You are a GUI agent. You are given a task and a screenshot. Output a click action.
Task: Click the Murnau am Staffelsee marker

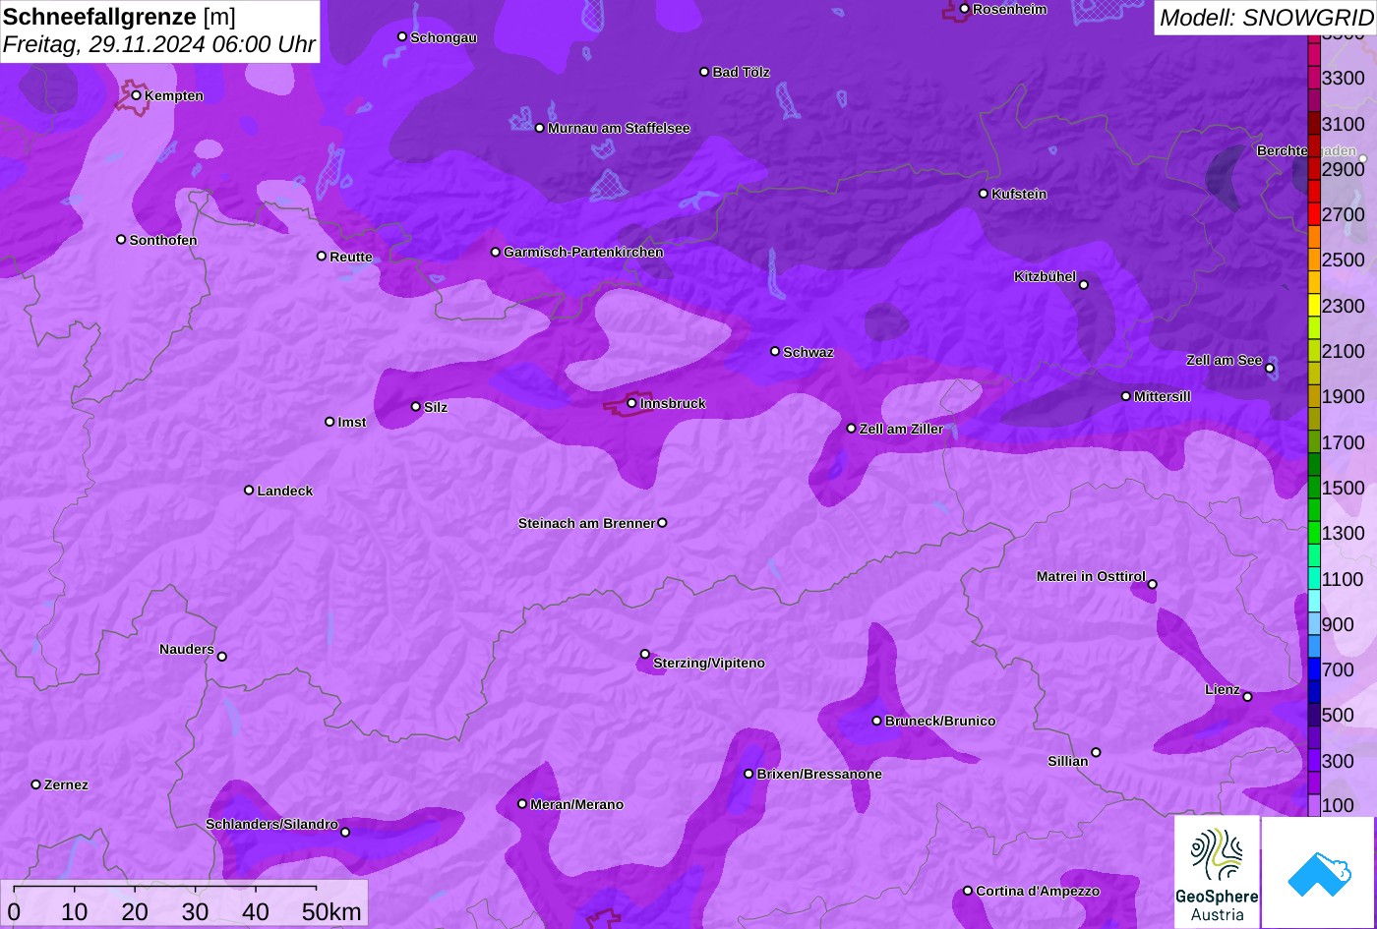pyautogui.click(x=539, y=128)
